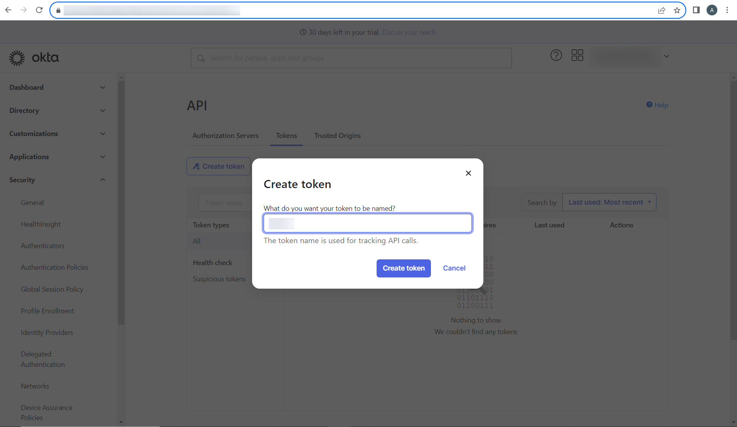This screenshot has width=737, height=427.
Task: Click the lock icon in address bar
Action: point(58,10)
